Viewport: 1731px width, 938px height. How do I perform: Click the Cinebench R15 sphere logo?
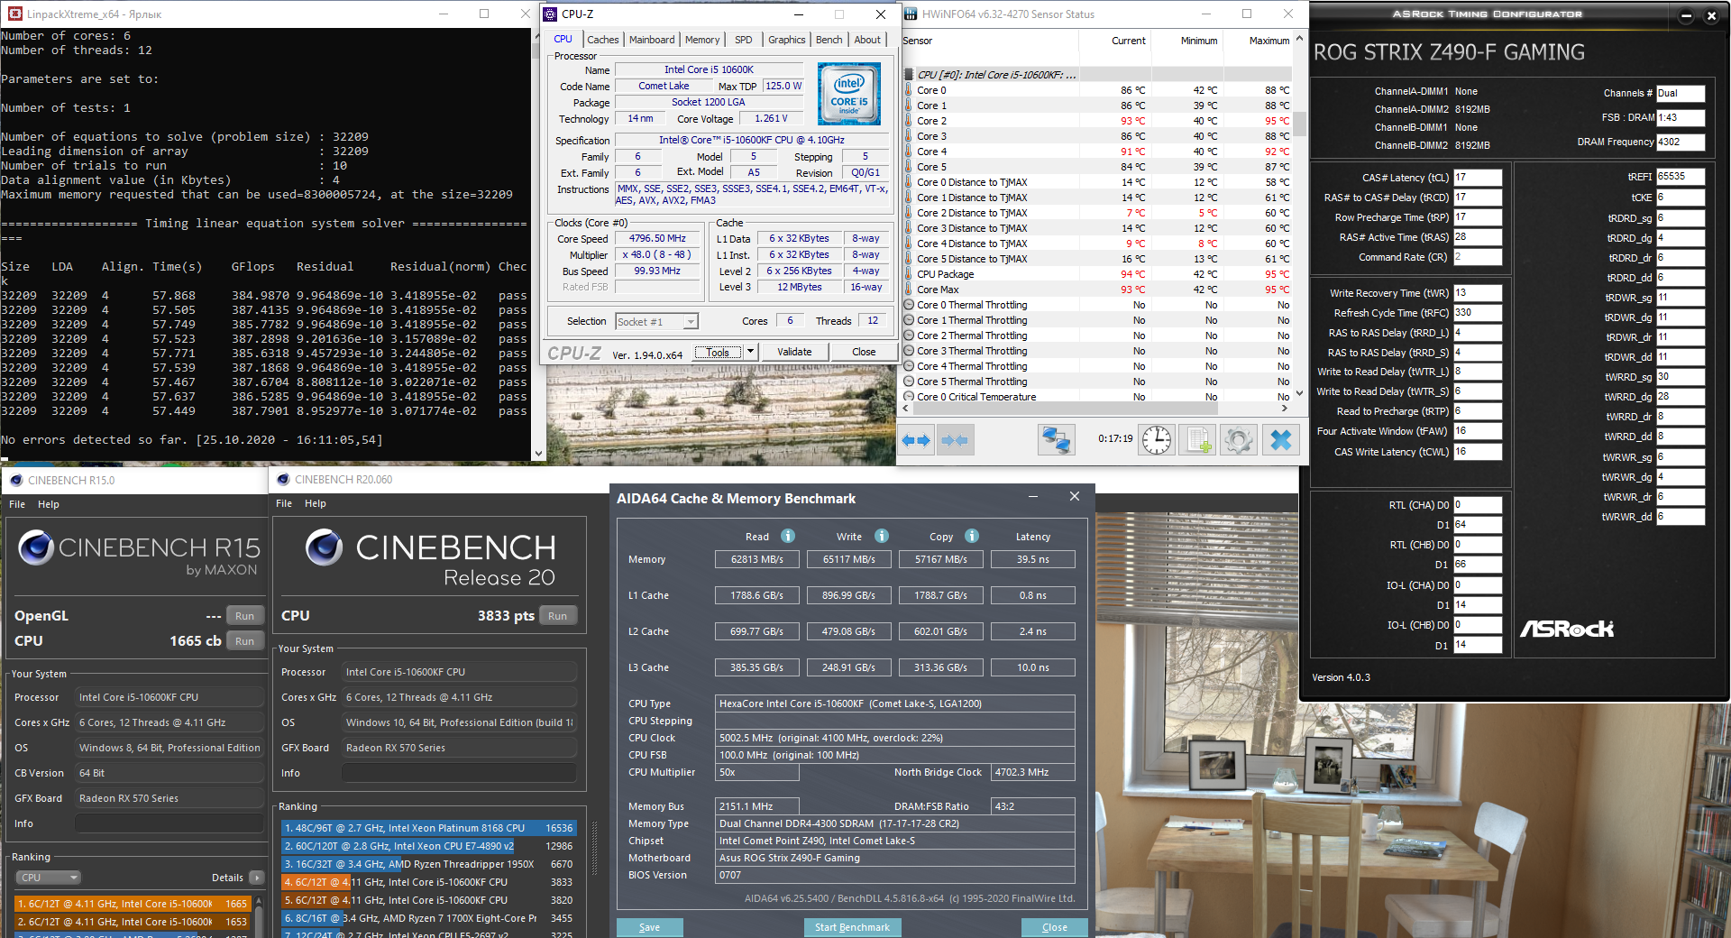pyautogui.click(x=36, y=547)
